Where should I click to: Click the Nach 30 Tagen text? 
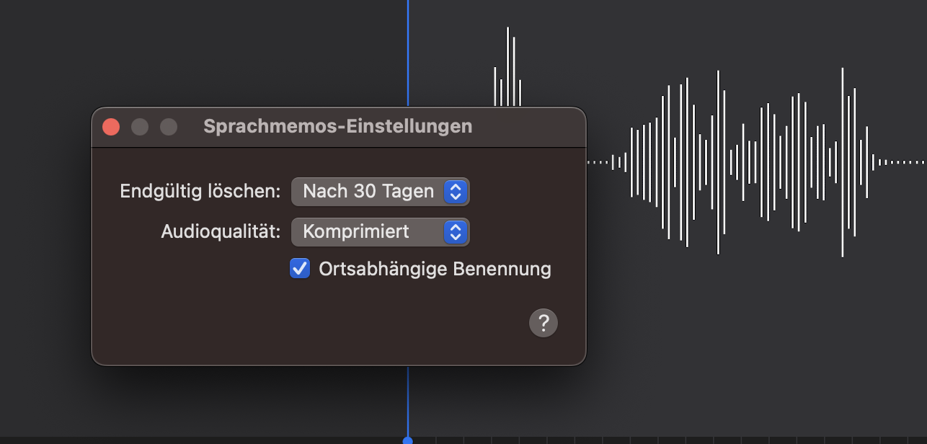pos(368,192)
